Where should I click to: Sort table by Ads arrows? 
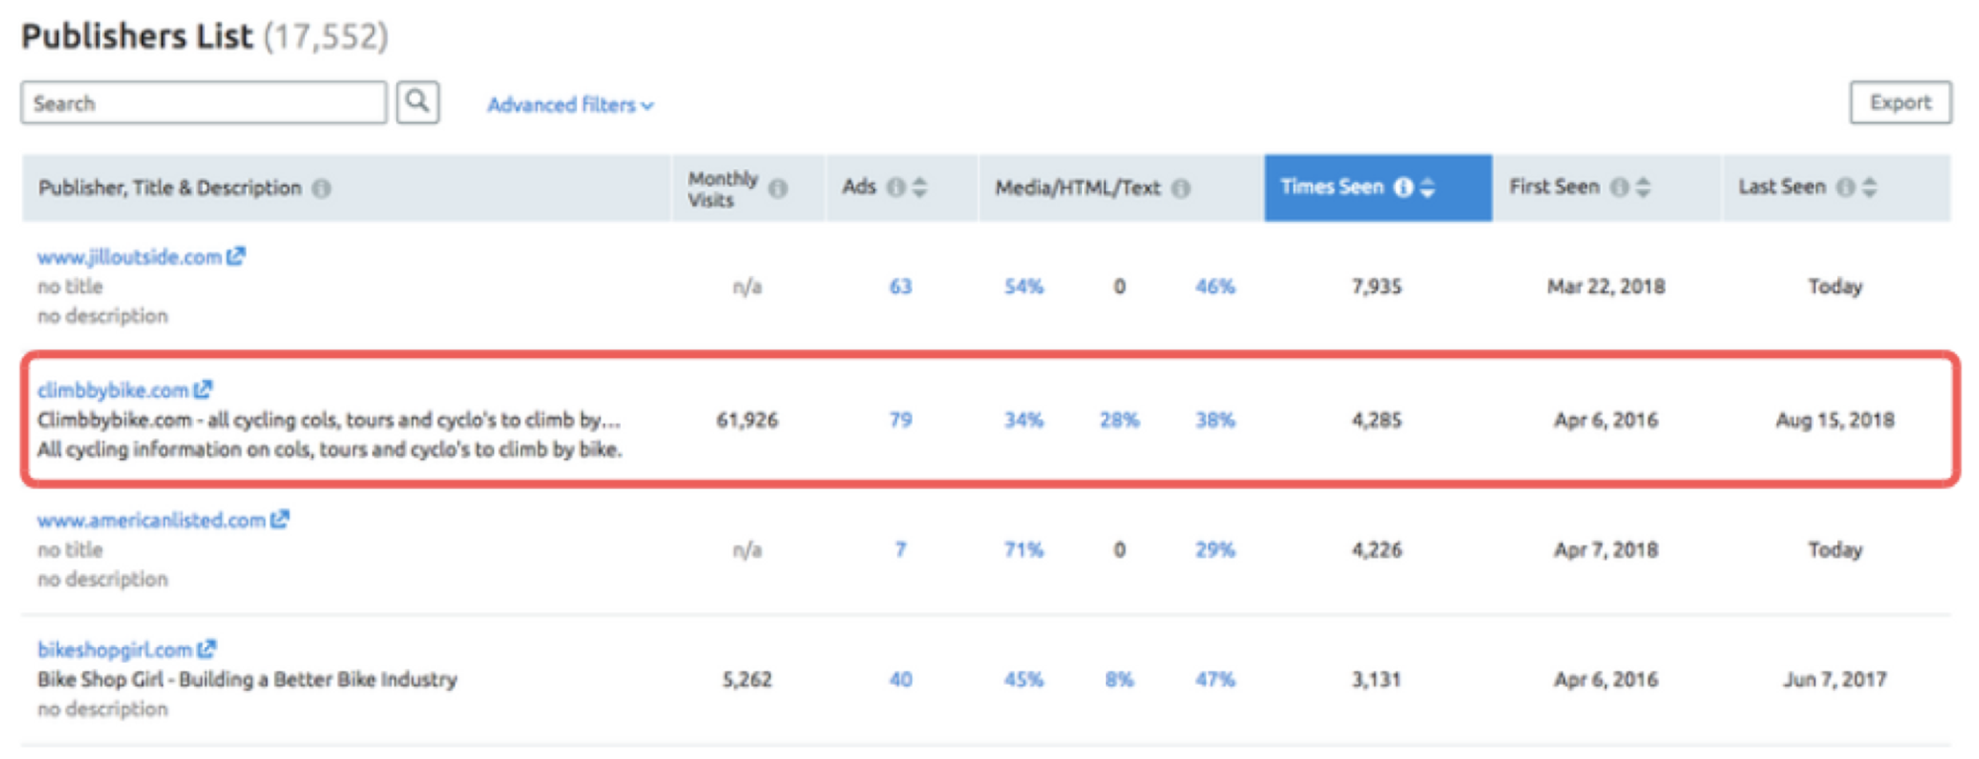coord(920,187)
